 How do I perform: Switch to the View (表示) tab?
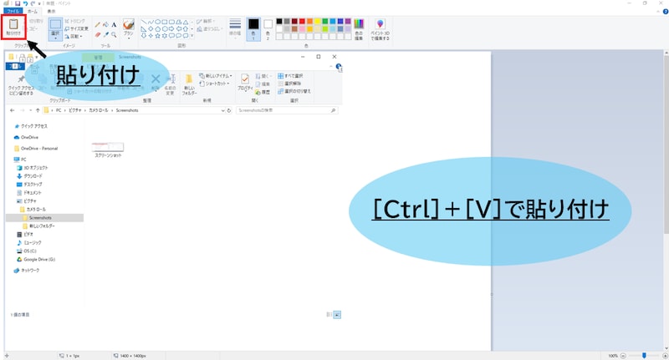(x=51, y=11)
